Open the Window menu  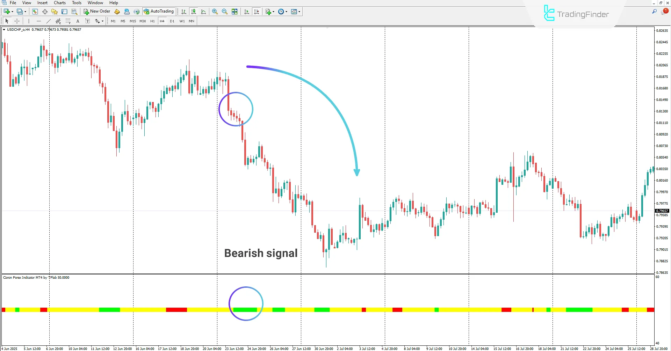pyautogui.click(x=95, y=3)
